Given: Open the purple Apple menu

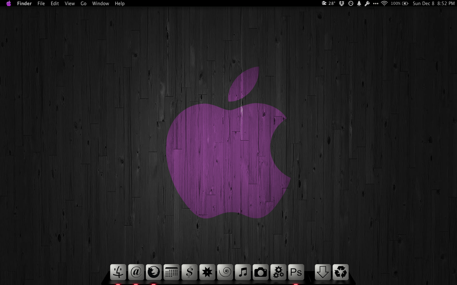Looking at the screenshot, I should [x=9, y=3].
